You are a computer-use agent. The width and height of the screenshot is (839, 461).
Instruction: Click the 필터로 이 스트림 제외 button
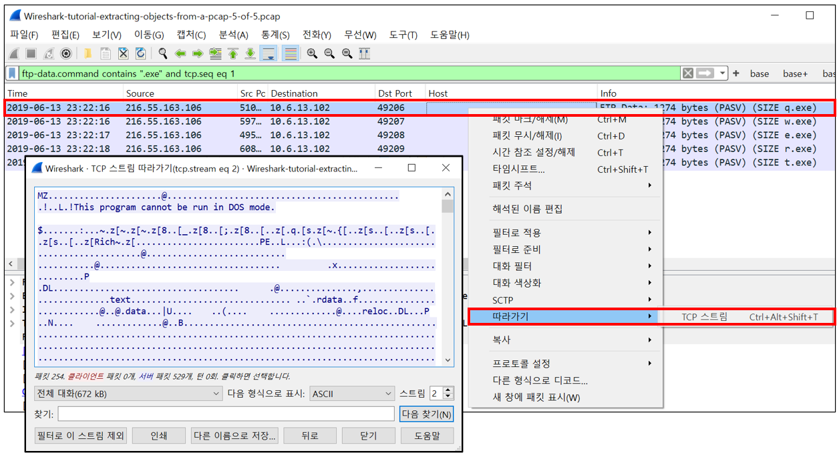80,436
